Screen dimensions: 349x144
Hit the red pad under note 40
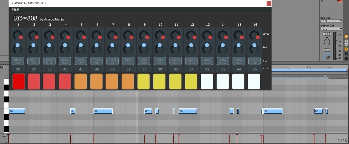65,81
